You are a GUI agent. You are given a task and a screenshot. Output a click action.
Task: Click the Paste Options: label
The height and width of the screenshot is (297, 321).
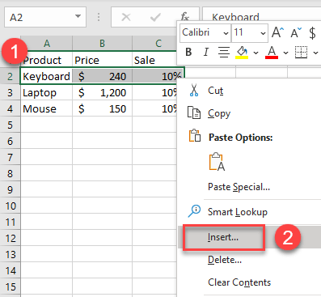click(x=241, y=138)
